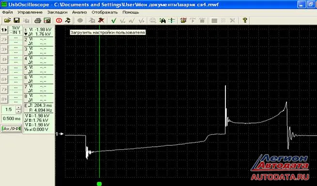Decrease the 1:5 ratio with down arrow
The image size is (317, 186).
coord(18,111)
